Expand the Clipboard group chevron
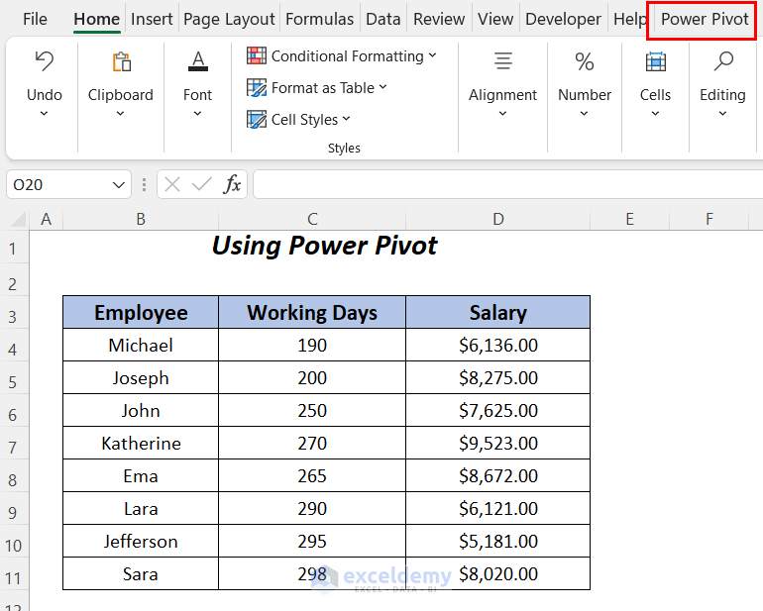This screenshot has width=763, height=611. point(120,114)
